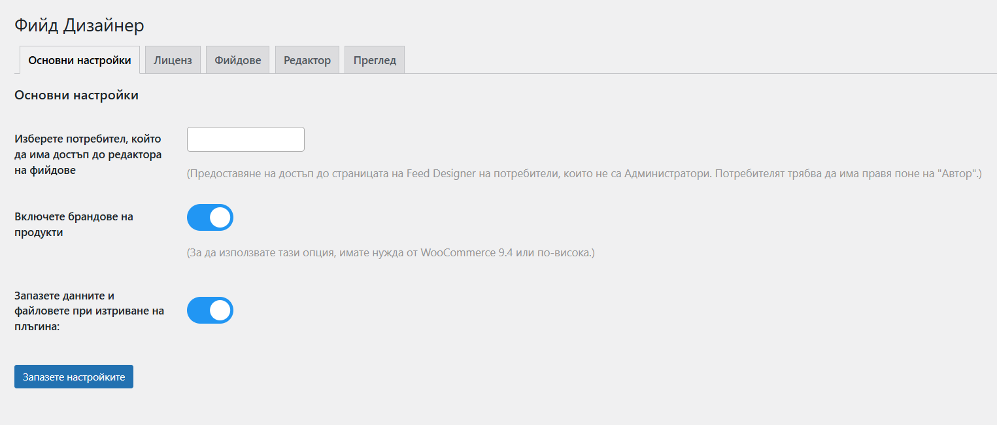Click the start of Предоставяне на достъп hint
997x425 pixels.
pos(222,174)
